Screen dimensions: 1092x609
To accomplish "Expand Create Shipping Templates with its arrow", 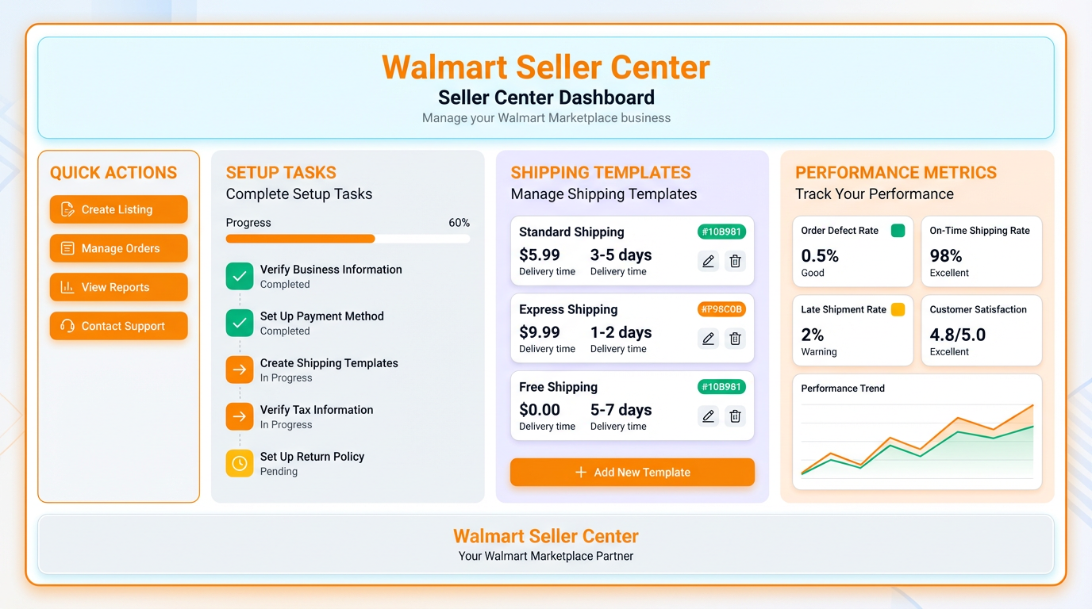I will pos(239,370).
